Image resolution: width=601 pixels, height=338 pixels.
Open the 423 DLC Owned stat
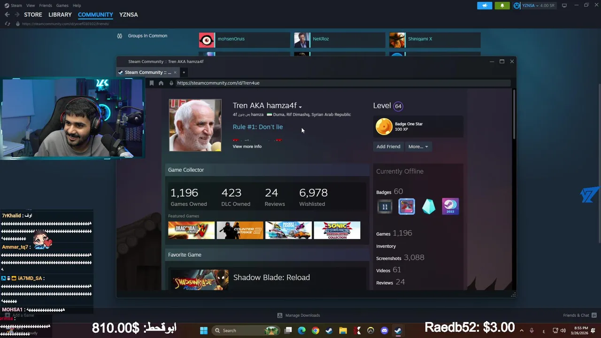pyautogui.click(x=236, y=197)
